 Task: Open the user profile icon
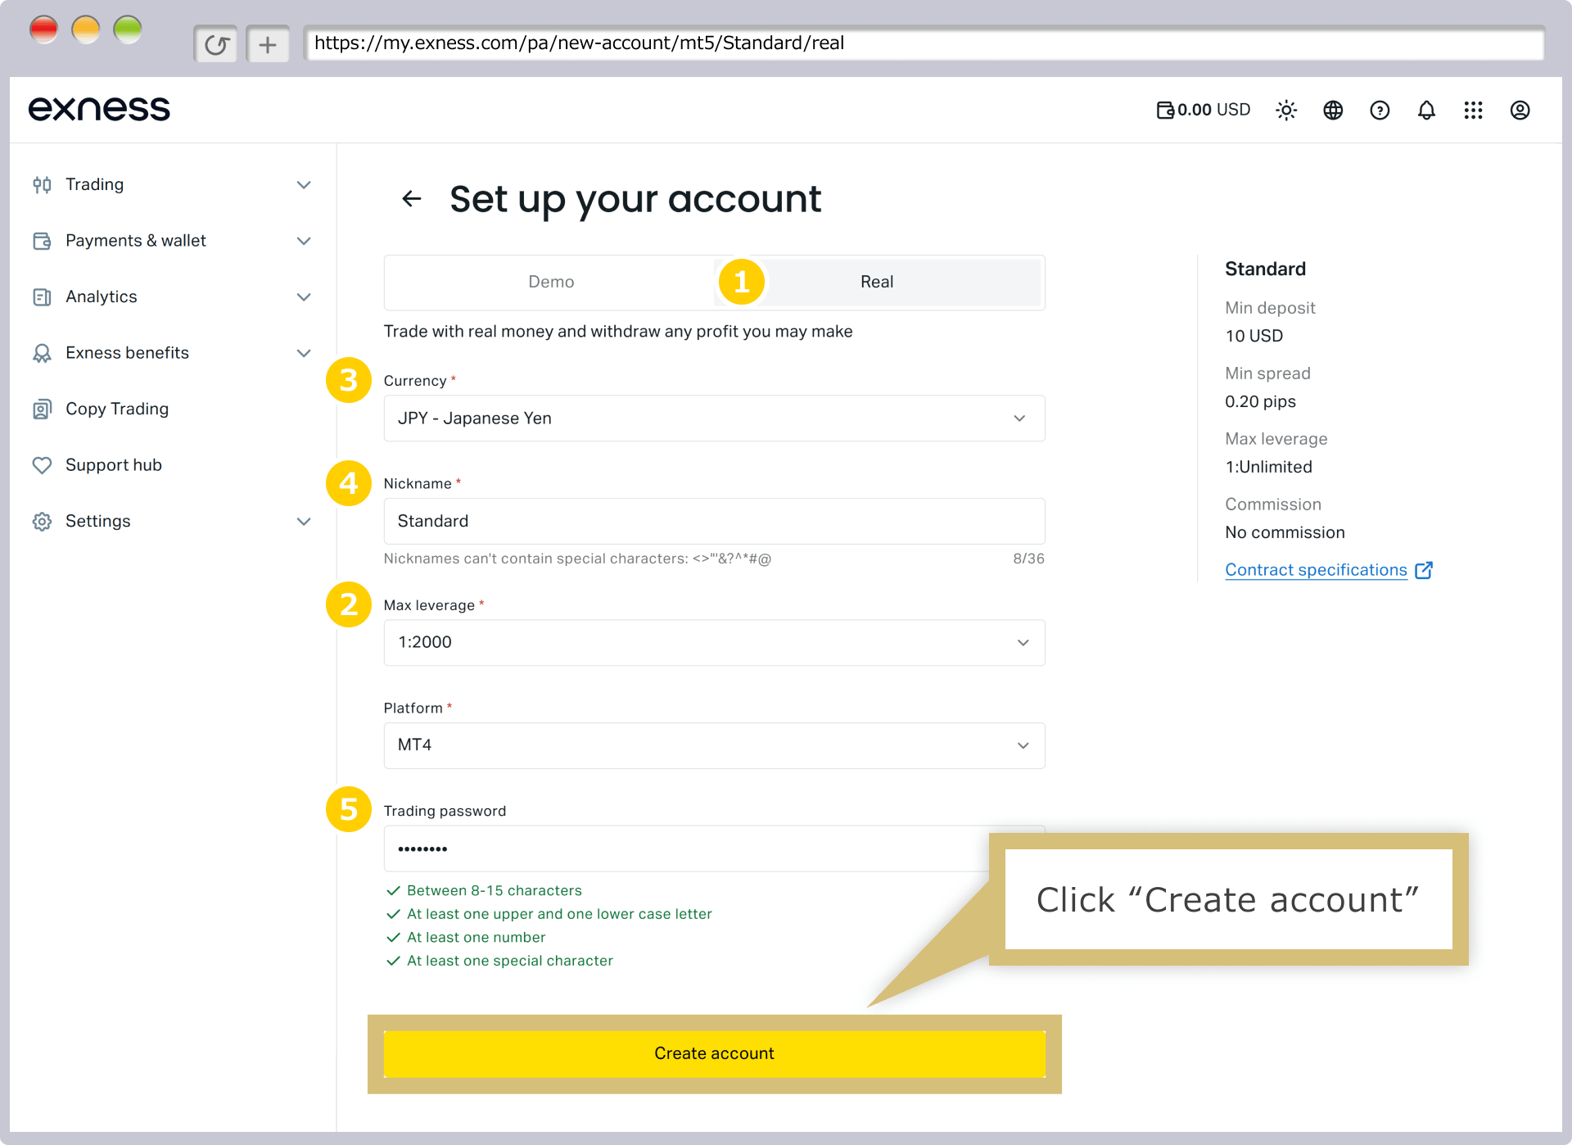[x=1520, y=110]
